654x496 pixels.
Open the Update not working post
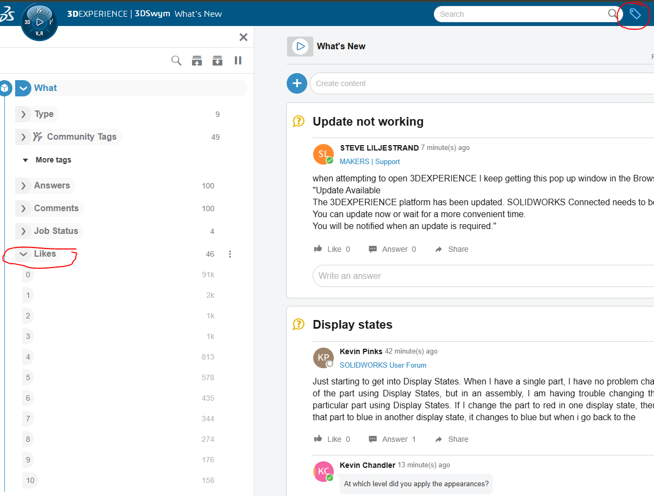coord(368,121)
